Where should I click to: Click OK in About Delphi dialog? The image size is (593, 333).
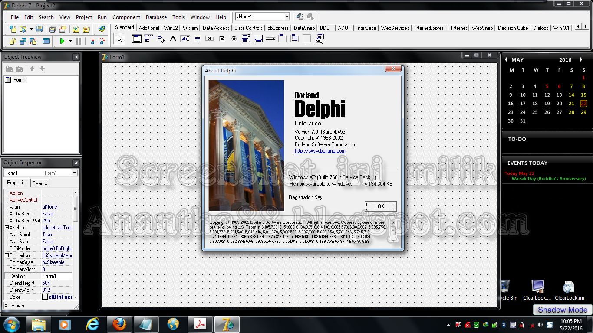381,206
